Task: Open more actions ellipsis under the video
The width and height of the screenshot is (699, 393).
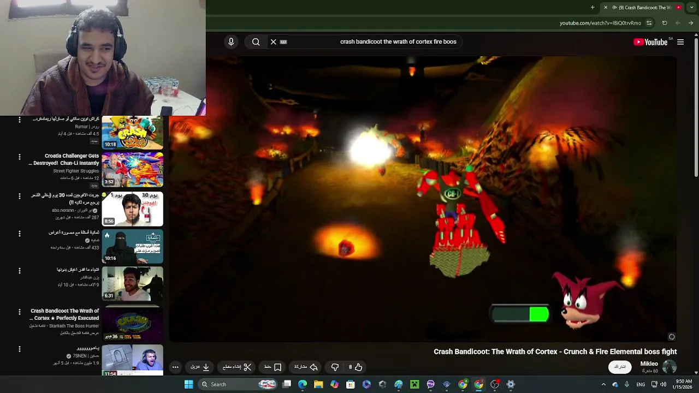Action: 175,367
